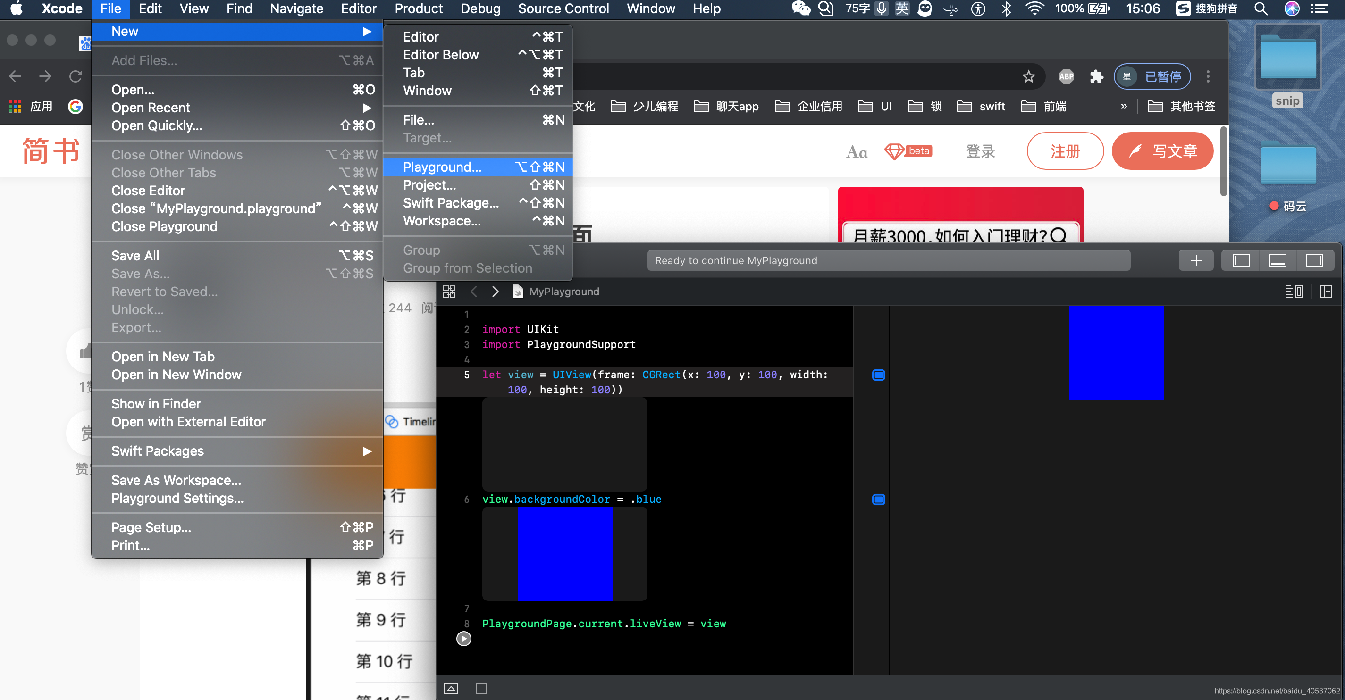Toggle result preview for line 5
Screen dimensions: 1345x700
tap(878, 375)
